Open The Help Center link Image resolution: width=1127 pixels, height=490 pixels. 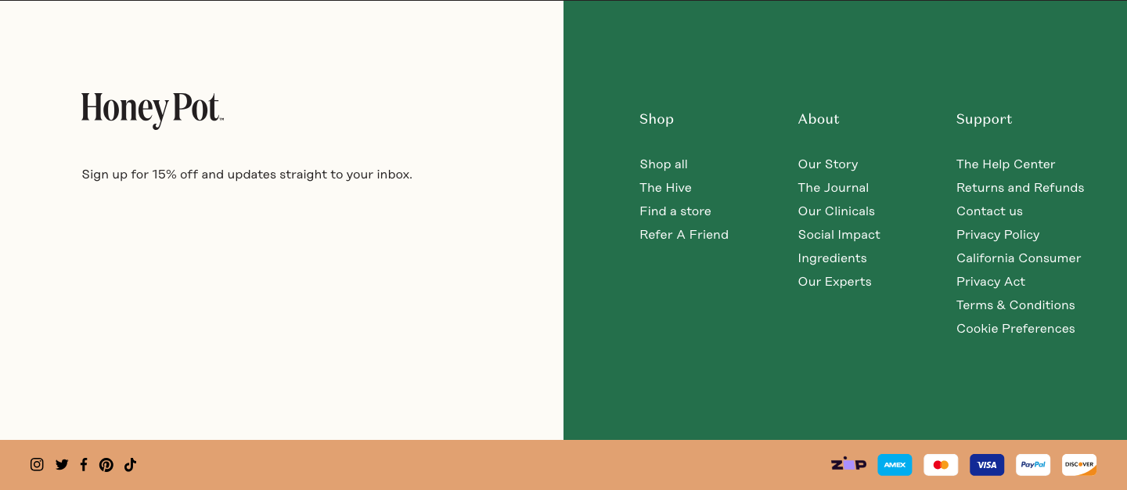point(1006,164)
